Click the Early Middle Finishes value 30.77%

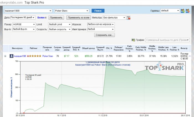141,56
